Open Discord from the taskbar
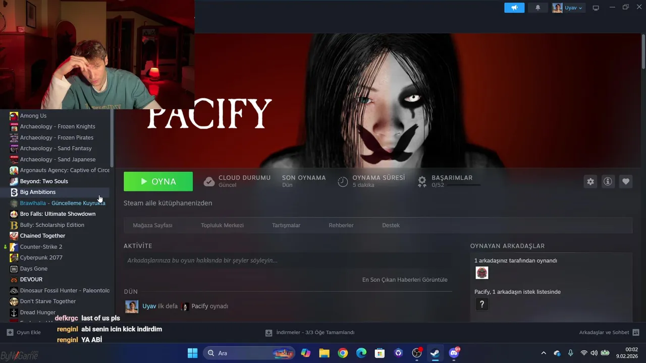The height and width of the screenshot is (363, 646). pyautogui.click(x=454, y=353)
